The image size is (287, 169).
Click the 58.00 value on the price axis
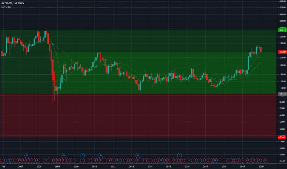point(282,122)
